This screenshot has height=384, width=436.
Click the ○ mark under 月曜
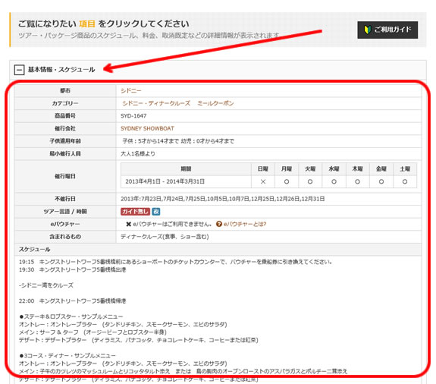[x=287, y=181]
